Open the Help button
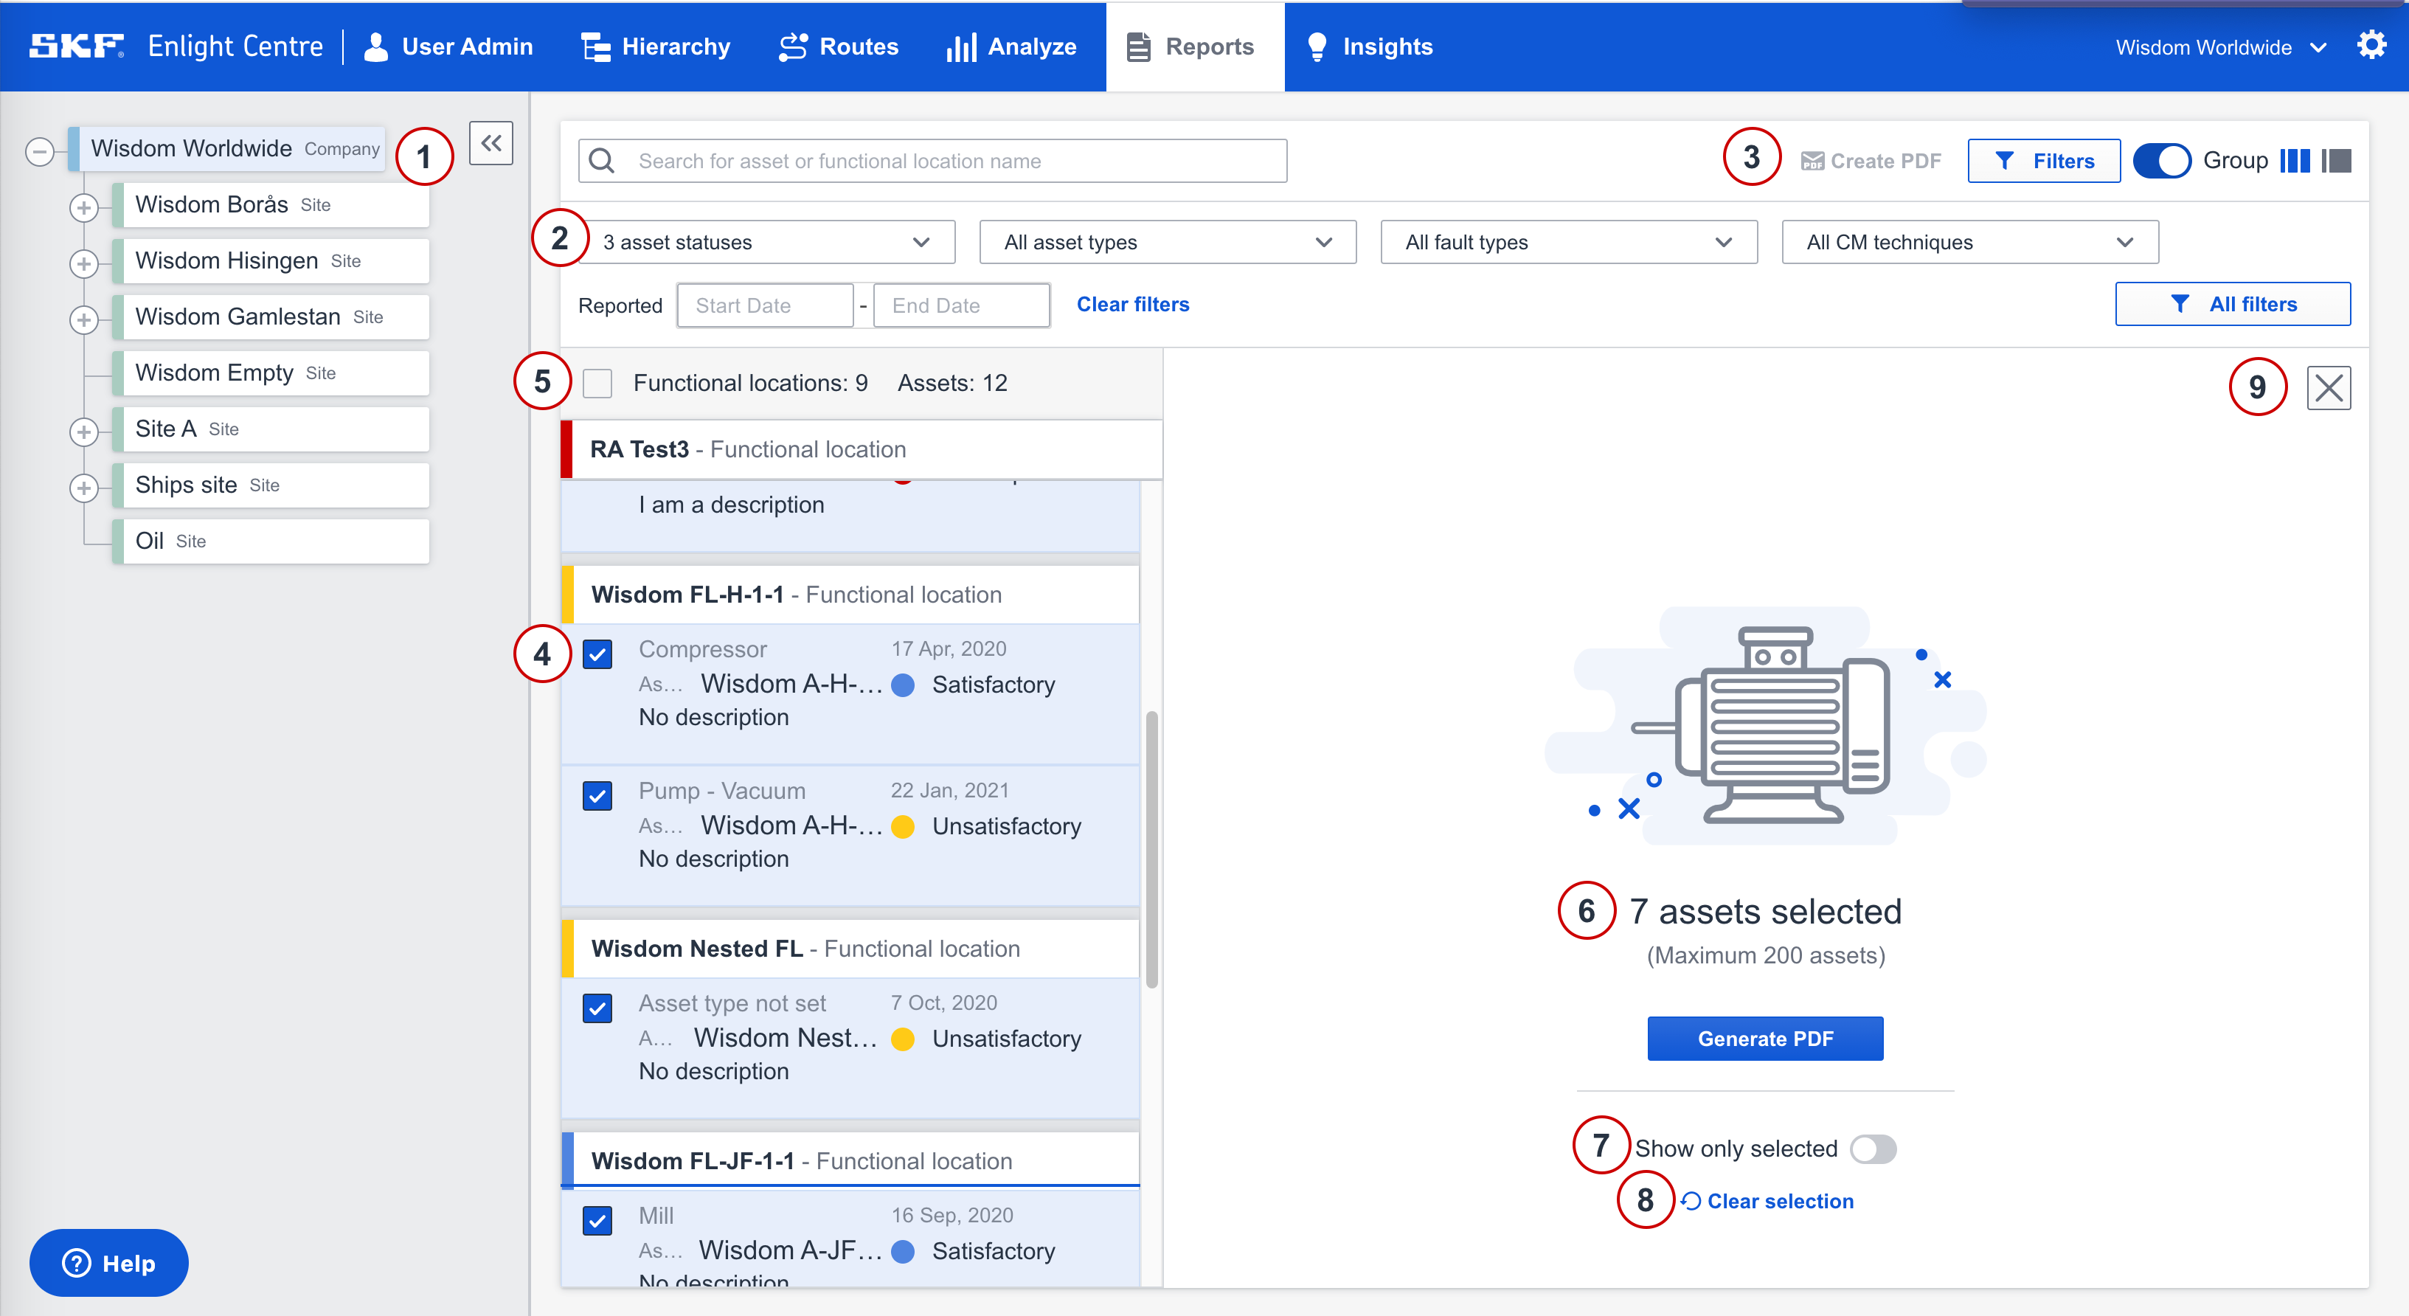 tap(108, 1263)
